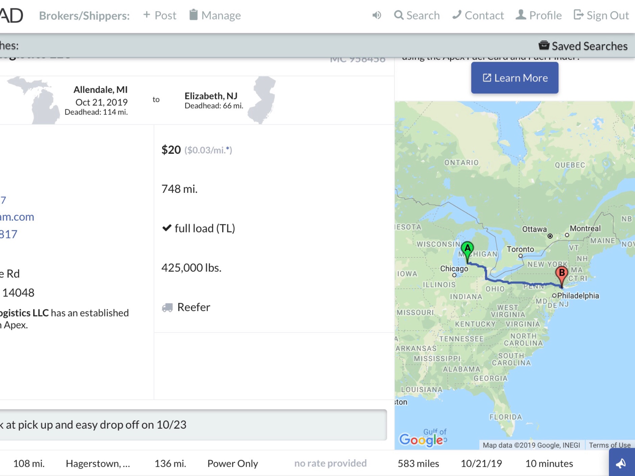Open the Manage menu item
635x476 pixels.
click(215, 15)
